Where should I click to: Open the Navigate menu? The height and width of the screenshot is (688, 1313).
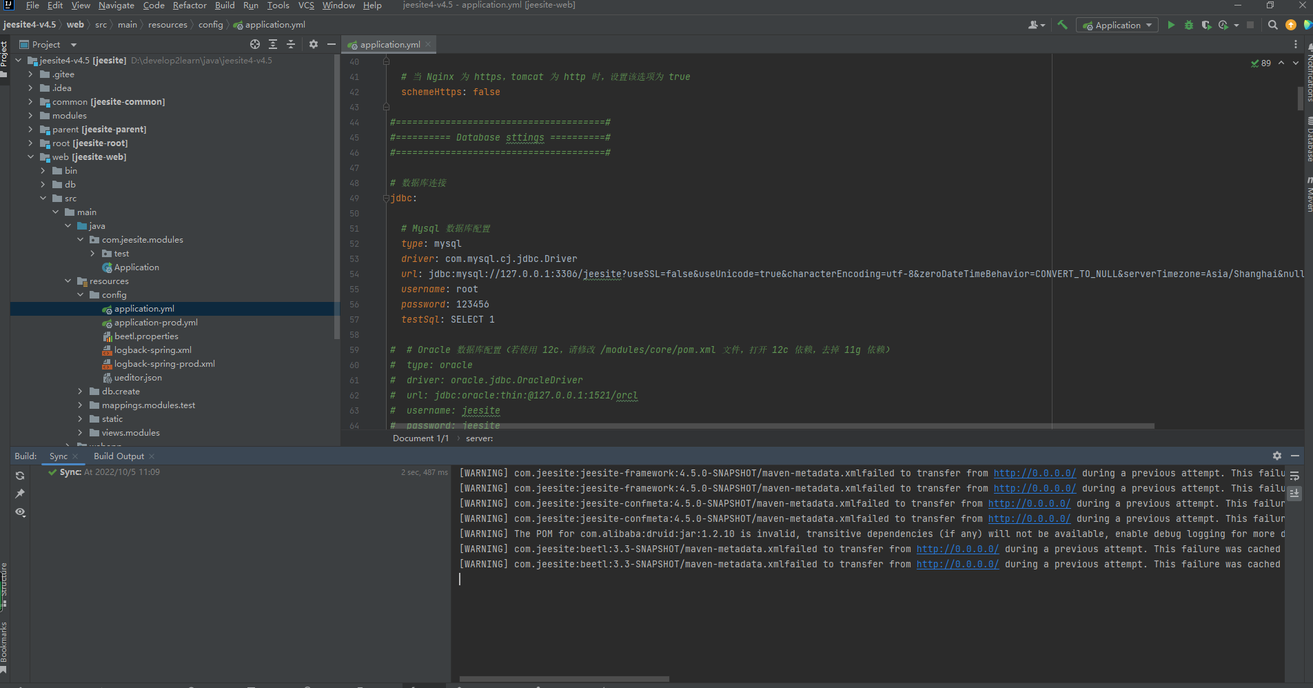pos(116,6)
